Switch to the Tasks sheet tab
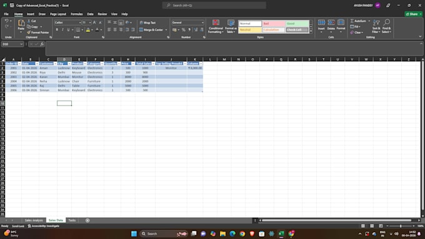Image resolution: width=425 pixels, height=239 pixels. point(72,220)
